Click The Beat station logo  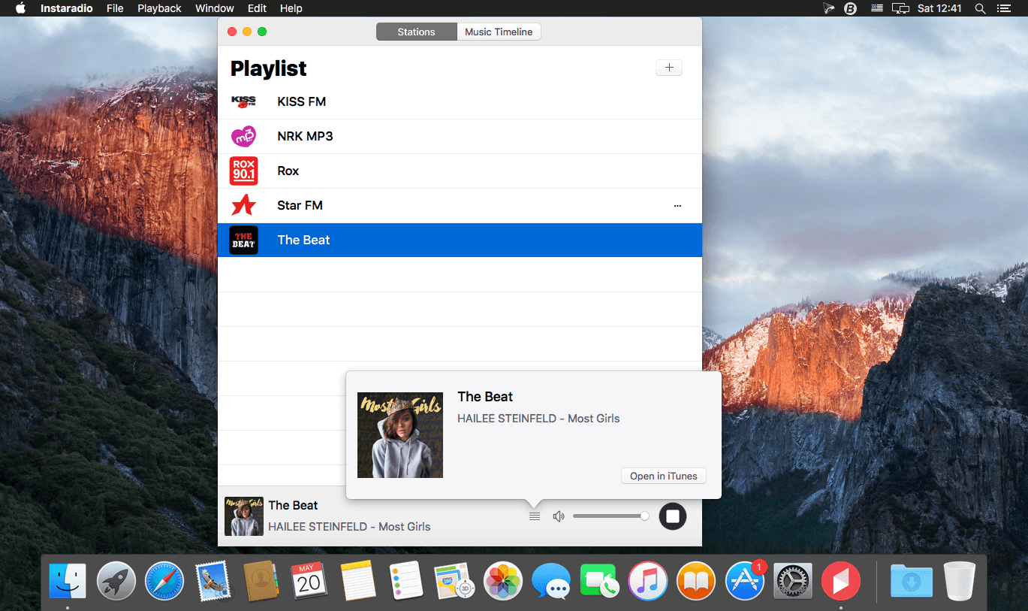pos(243,240)
